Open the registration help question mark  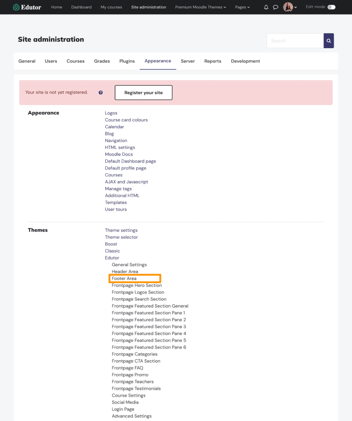pos(100,93)
